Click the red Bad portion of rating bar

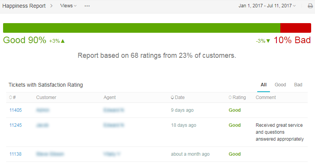(x=295, y=28)
